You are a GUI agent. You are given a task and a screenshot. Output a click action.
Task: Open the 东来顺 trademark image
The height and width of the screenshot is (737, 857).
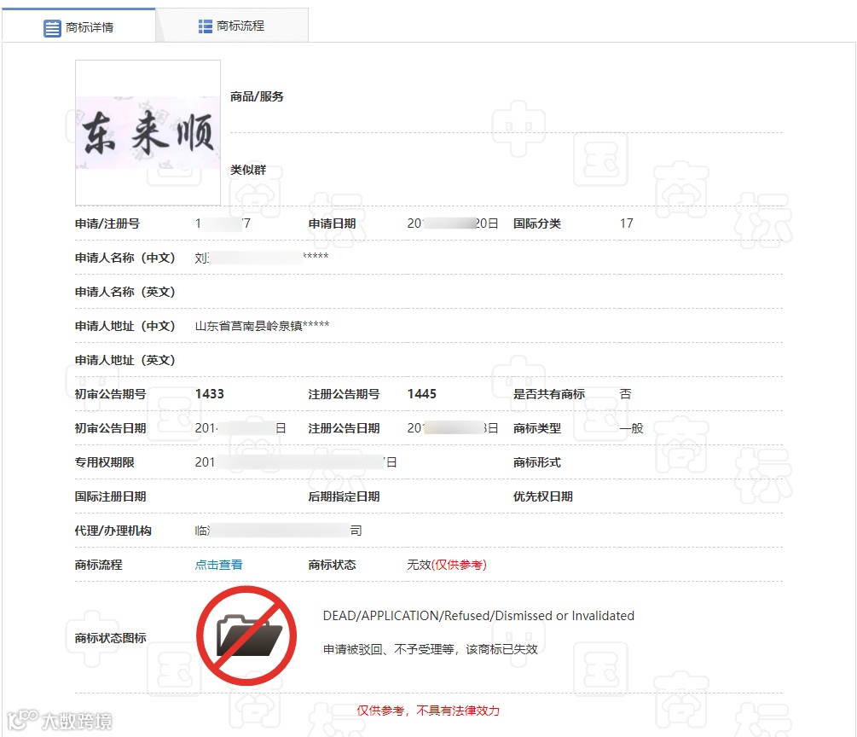pyautogui.click(x=148, y=132)
